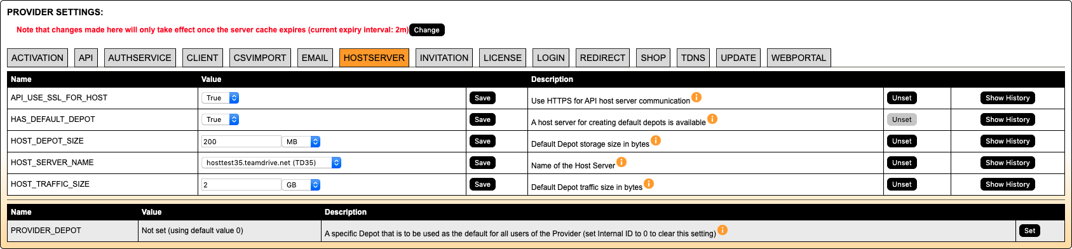
Task: Unset the HOST_SERVER_NAME setting
Action: coord(902,163)
